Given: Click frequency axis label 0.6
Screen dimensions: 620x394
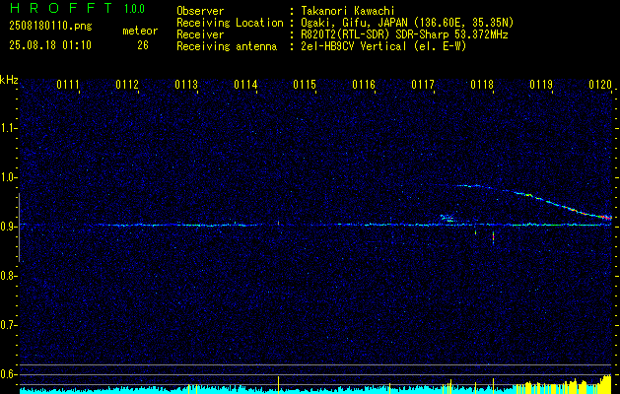Looking at the screenshot, I should click(x=8, y=374).
